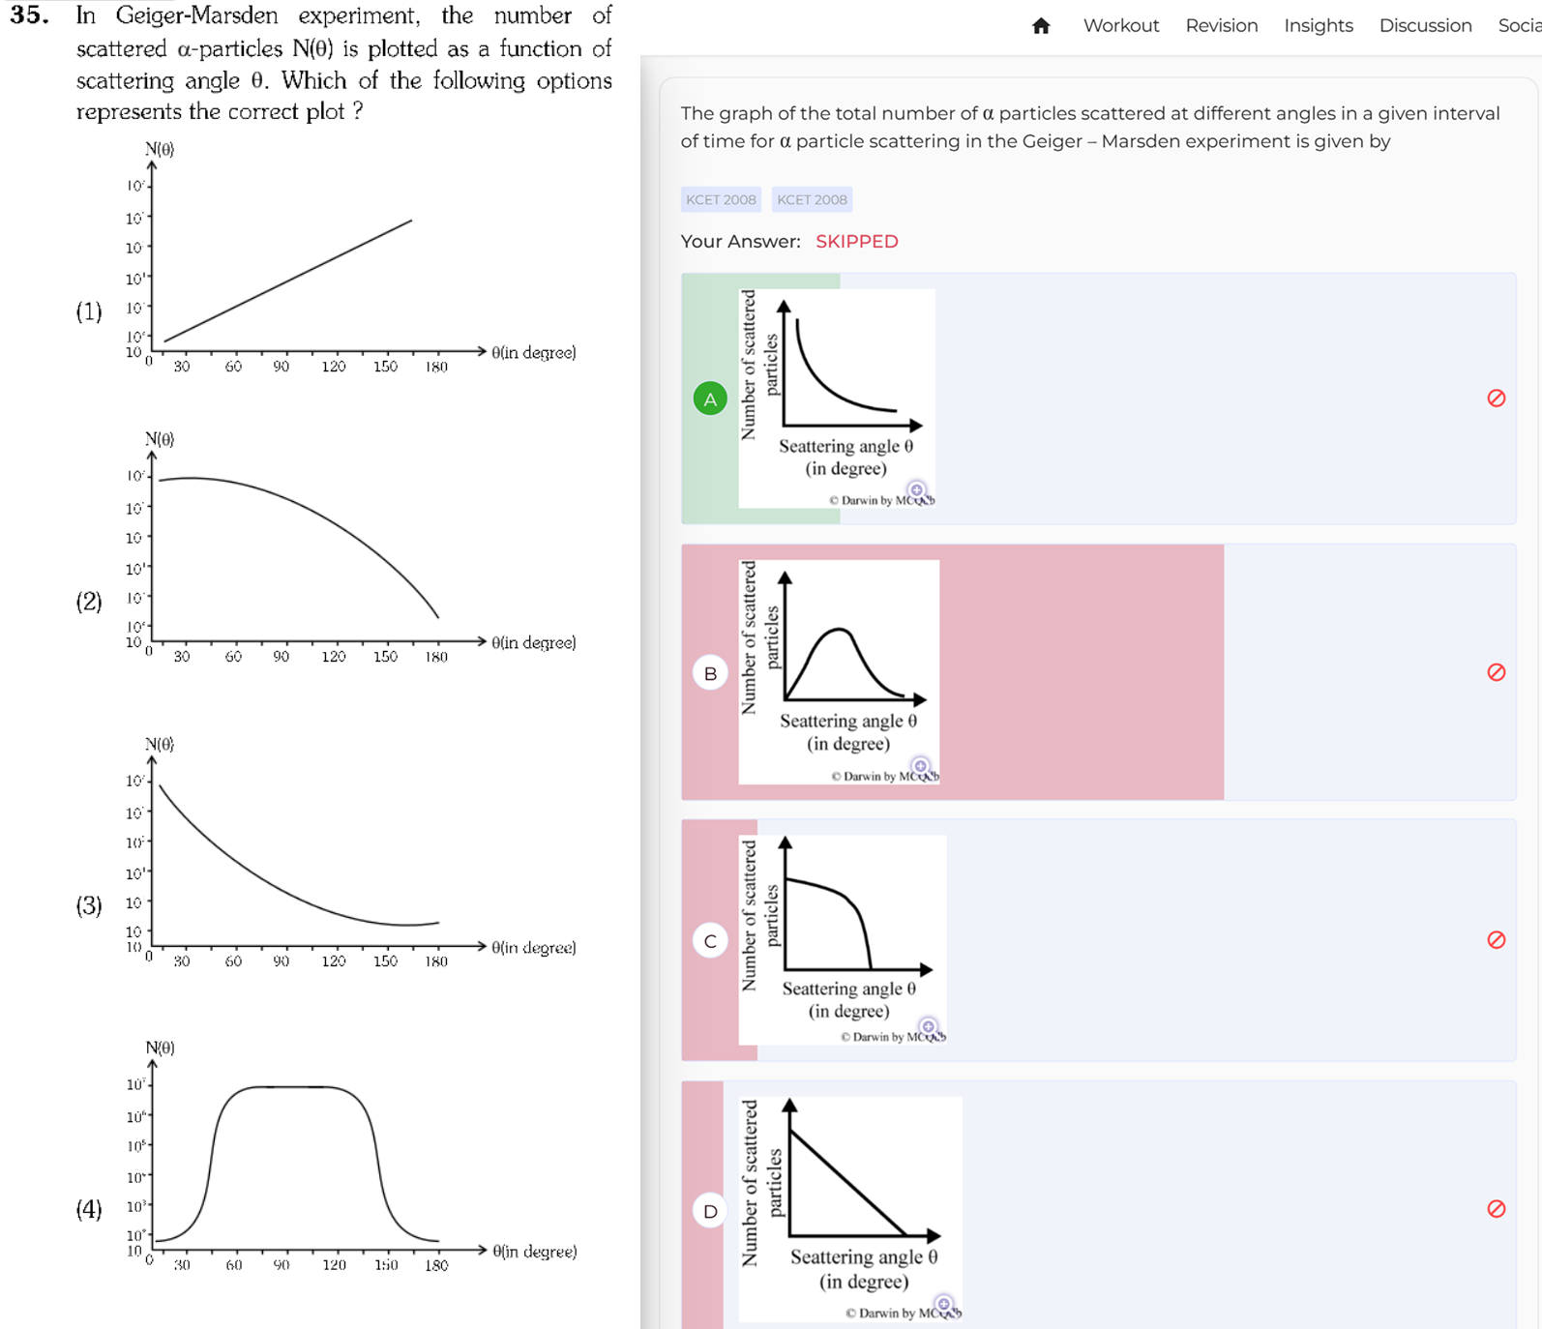Open option B bell-curve graph thumbnail
Image resolution: width=1542 pixels, height=1329 pixels.
coord(839,672)
